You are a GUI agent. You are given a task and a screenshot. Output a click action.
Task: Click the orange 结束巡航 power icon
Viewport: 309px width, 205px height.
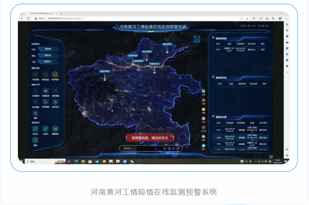(x=55, y=74)
